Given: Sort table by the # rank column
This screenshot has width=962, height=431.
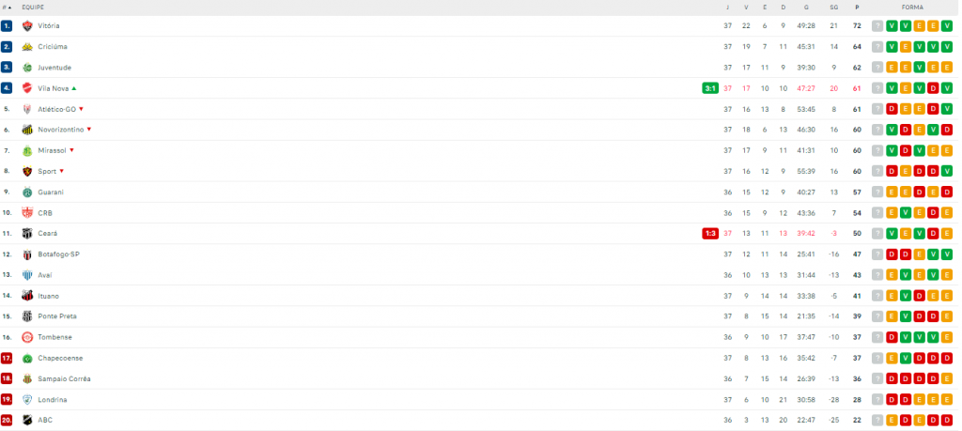Looking at the screenshot, I should [7, 8].
